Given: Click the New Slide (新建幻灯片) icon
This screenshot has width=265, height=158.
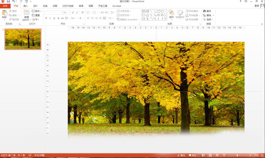Looking at the screenshot, I should 26,13.
